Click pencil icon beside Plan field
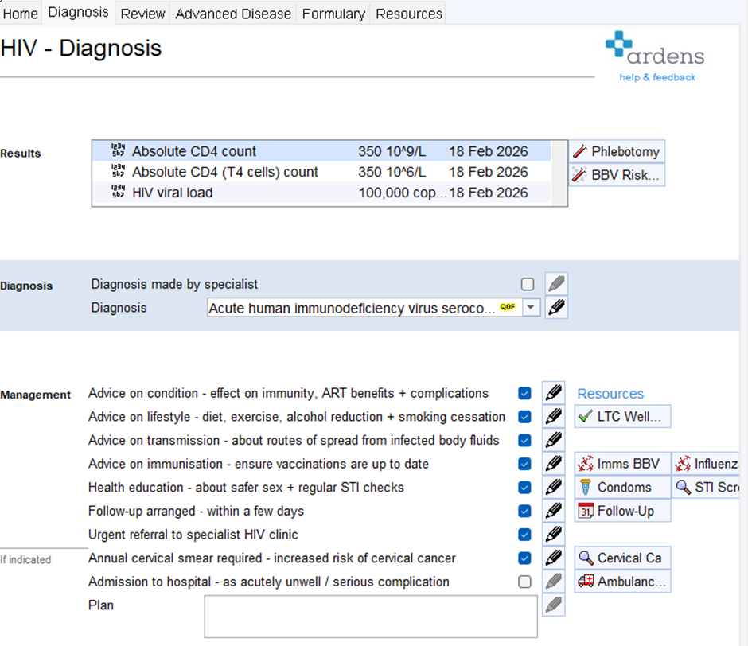This screenshot has height=646, width=748. click(553, 605)
